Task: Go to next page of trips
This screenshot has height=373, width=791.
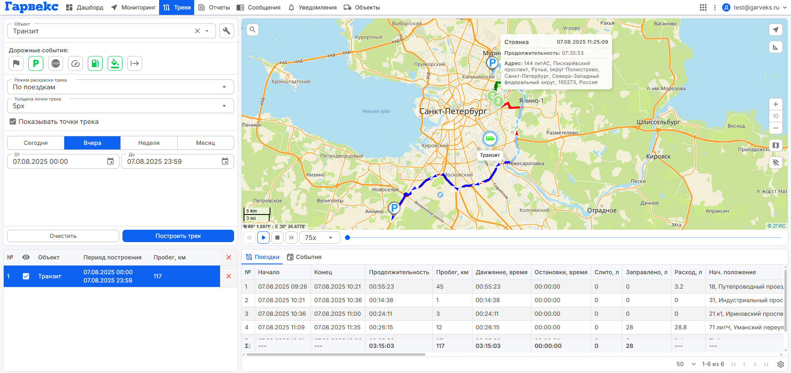Action: pyautogui.click(x=755, y=364)
